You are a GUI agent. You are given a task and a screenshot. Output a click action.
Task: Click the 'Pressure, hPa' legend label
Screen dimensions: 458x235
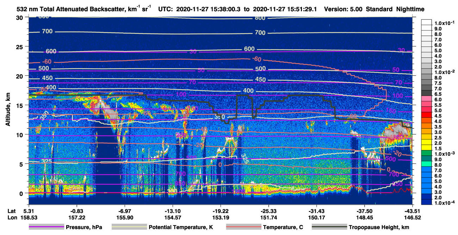(x=85, y=227)
